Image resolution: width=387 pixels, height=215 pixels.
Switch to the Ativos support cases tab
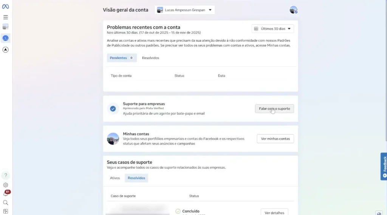(115, 178)
